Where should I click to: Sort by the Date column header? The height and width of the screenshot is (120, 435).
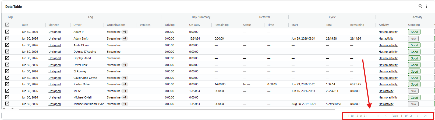(x=25, y=25)
